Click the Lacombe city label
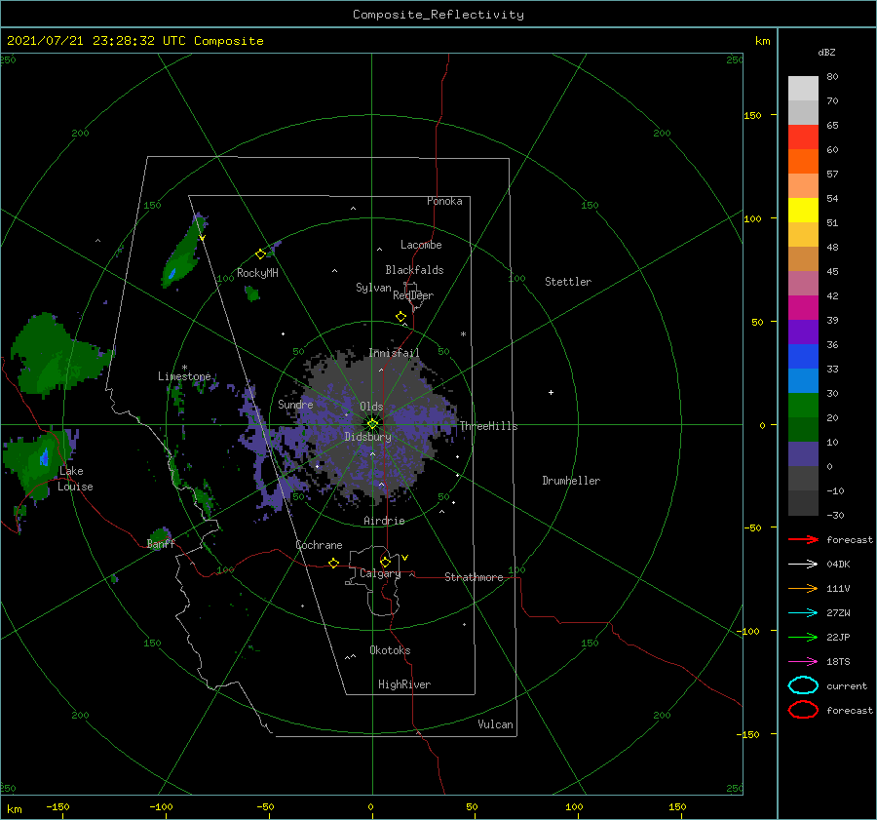The image size is (877, 820). 421,245
